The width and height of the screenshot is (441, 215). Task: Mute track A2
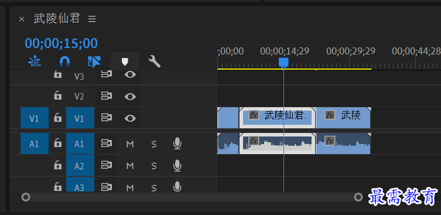click(130, 166)
